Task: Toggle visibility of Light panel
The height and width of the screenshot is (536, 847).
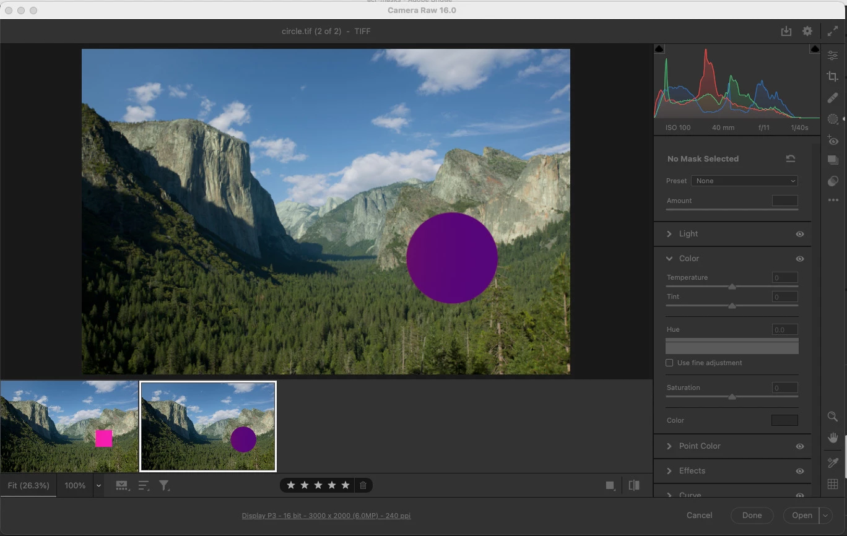Action: pyautogui.click(x=800, y=234)
